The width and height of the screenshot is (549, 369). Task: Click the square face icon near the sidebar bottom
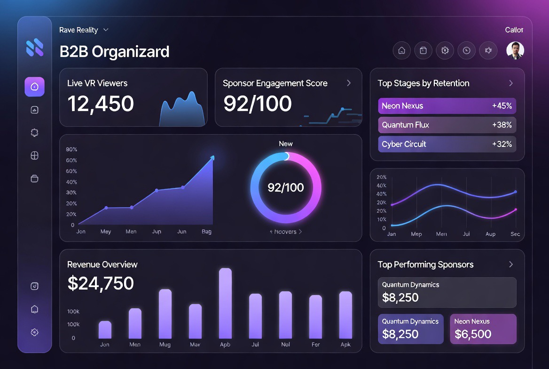pyautogui.click(x=34, y=286)
